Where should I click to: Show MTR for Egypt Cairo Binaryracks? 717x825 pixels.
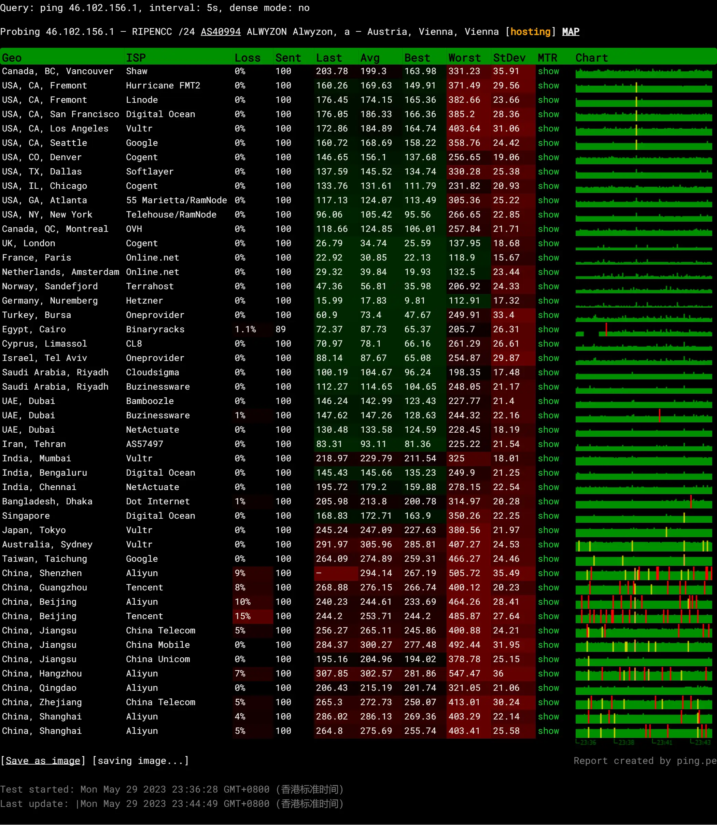(x=548, y=329)
